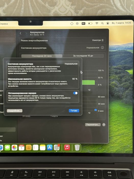Open Notes from the Dock
This screenshot has height=179, width=134.
(x=43, y=148)
